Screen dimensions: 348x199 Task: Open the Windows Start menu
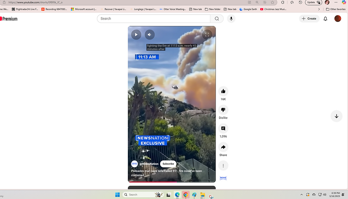[118, 195]
